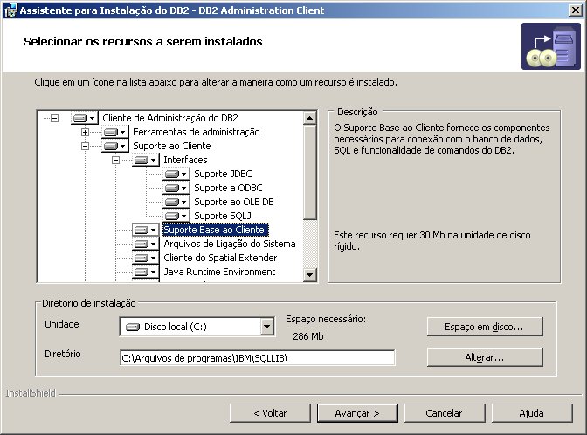The height and width of the screenshot is (435, 587).
Task: Select Java Runtime Environment feature
Action: pyautogui.click(x=219, y=272)
